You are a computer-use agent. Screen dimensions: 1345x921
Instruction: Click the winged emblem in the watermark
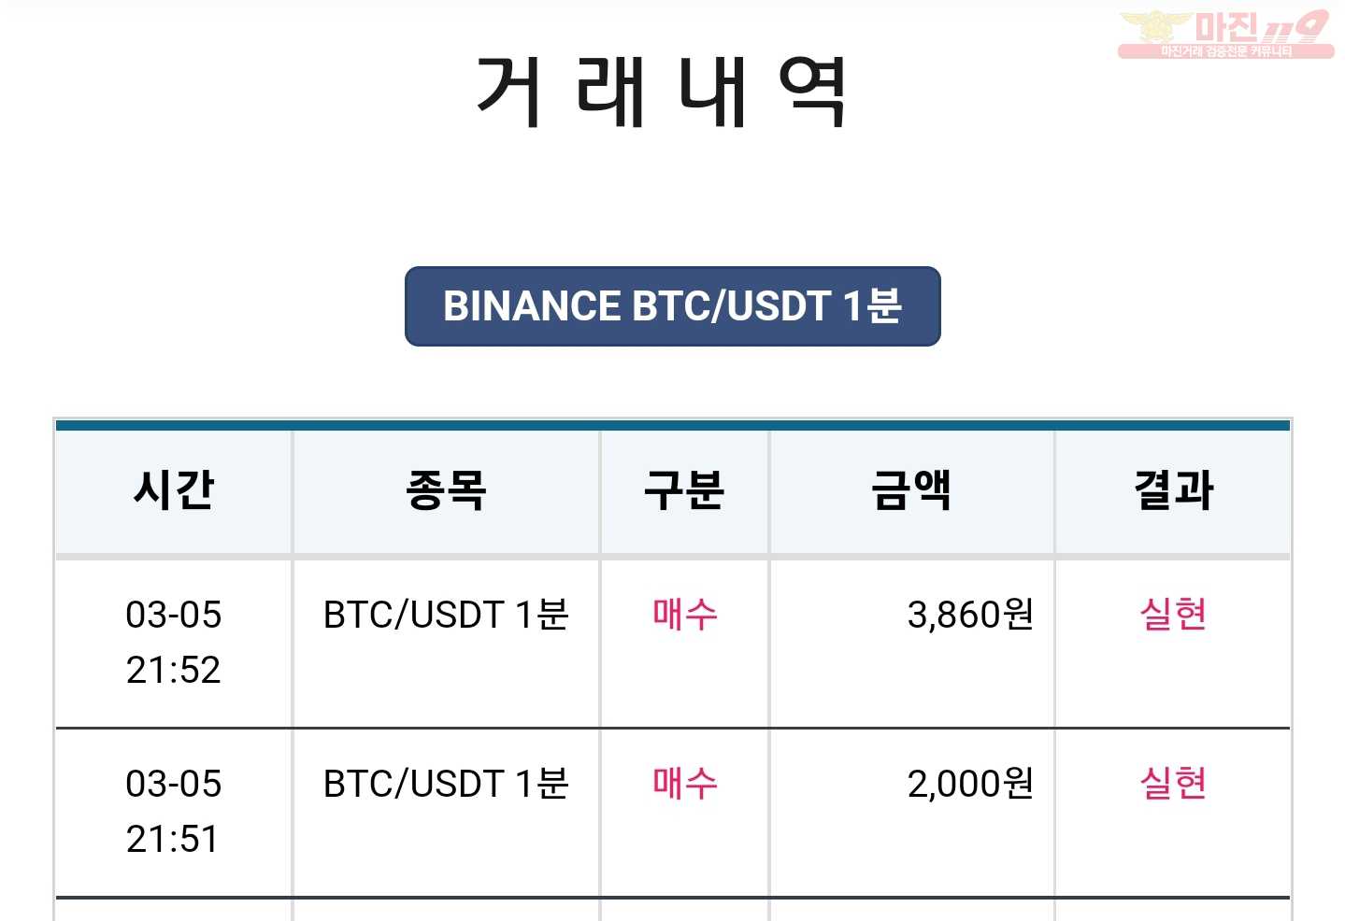tap(1155, 27)
